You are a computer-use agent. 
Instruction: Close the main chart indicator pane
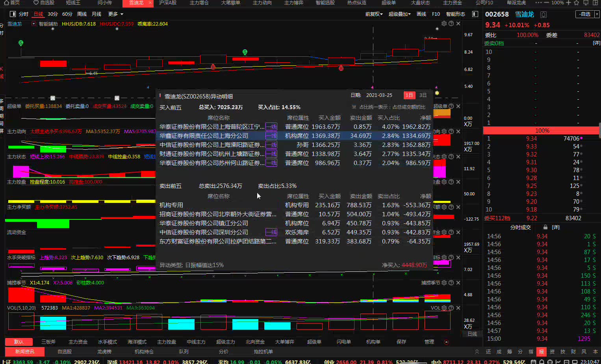(x=458, y=24)
